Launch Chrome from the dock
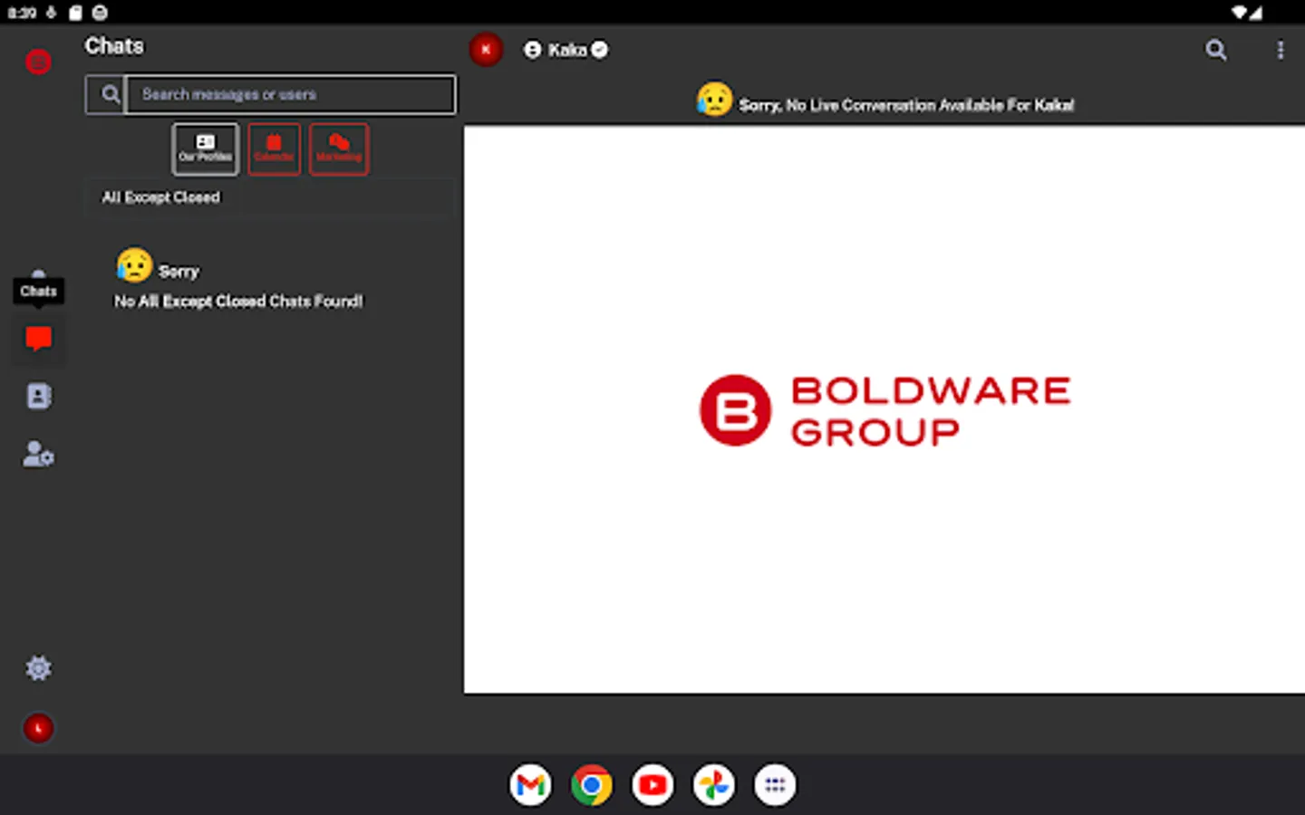This screenshot has width=1305, height=815. [x=591, y=784]
